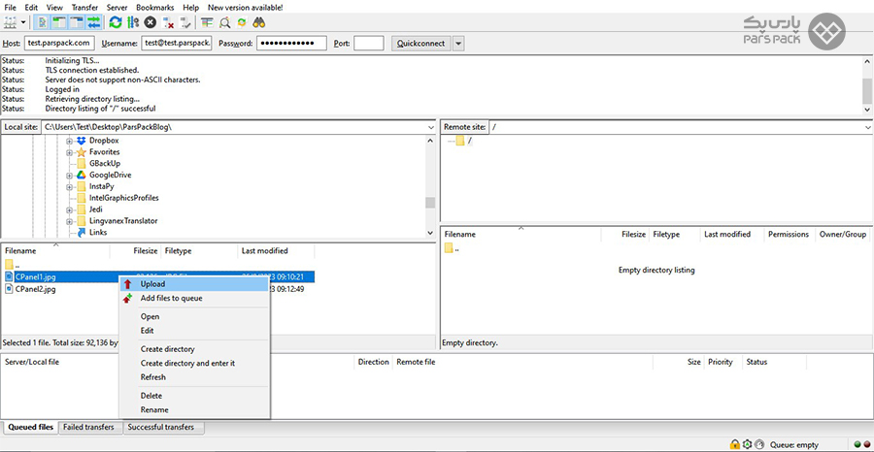Choose Upload from the context menu
The height and width of the screenshot is (452, 874).
point(194,284)
